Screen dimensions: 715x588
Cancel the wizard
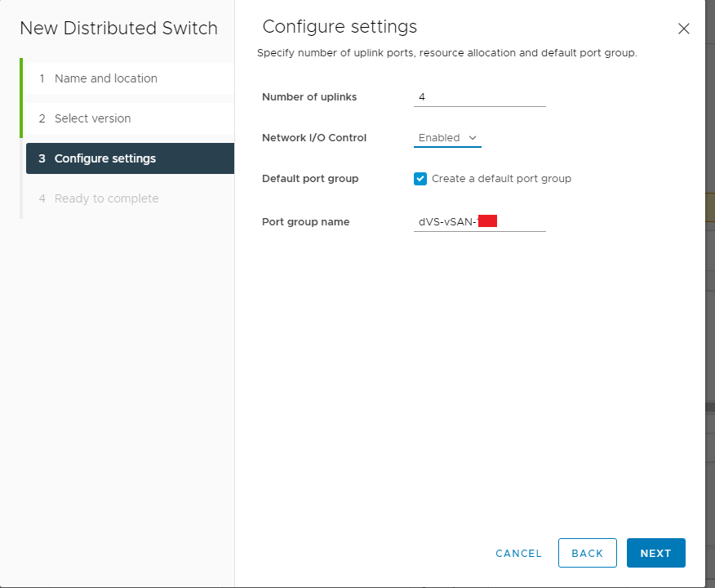pyautogui.click(x=518, y=554)
